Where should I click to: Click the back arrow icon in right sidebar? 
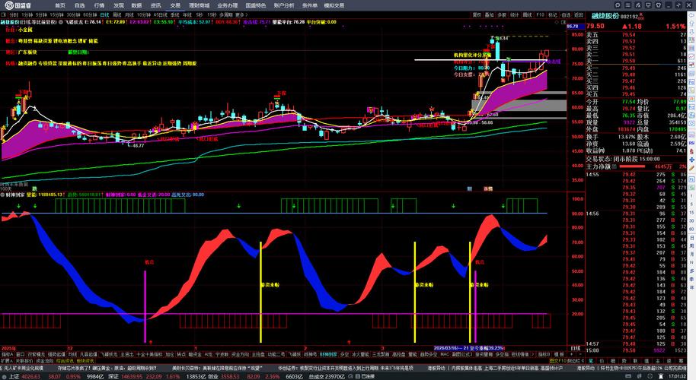pos(691,15)
